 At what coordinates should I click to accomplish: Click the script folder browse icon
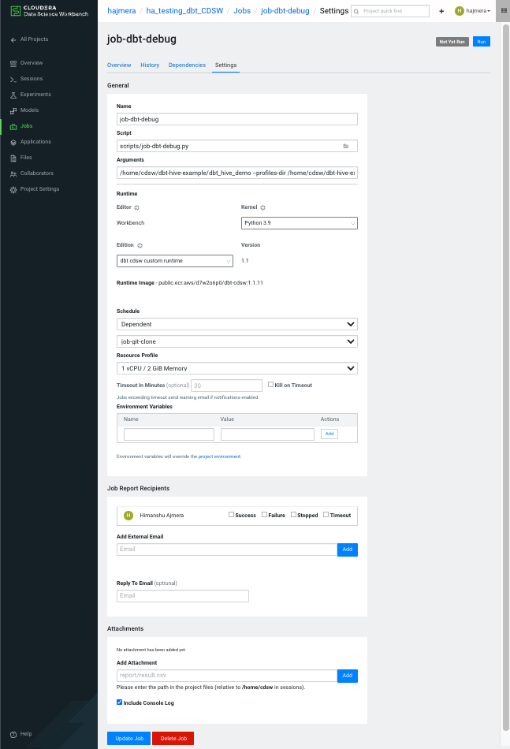tap(345, 146)
